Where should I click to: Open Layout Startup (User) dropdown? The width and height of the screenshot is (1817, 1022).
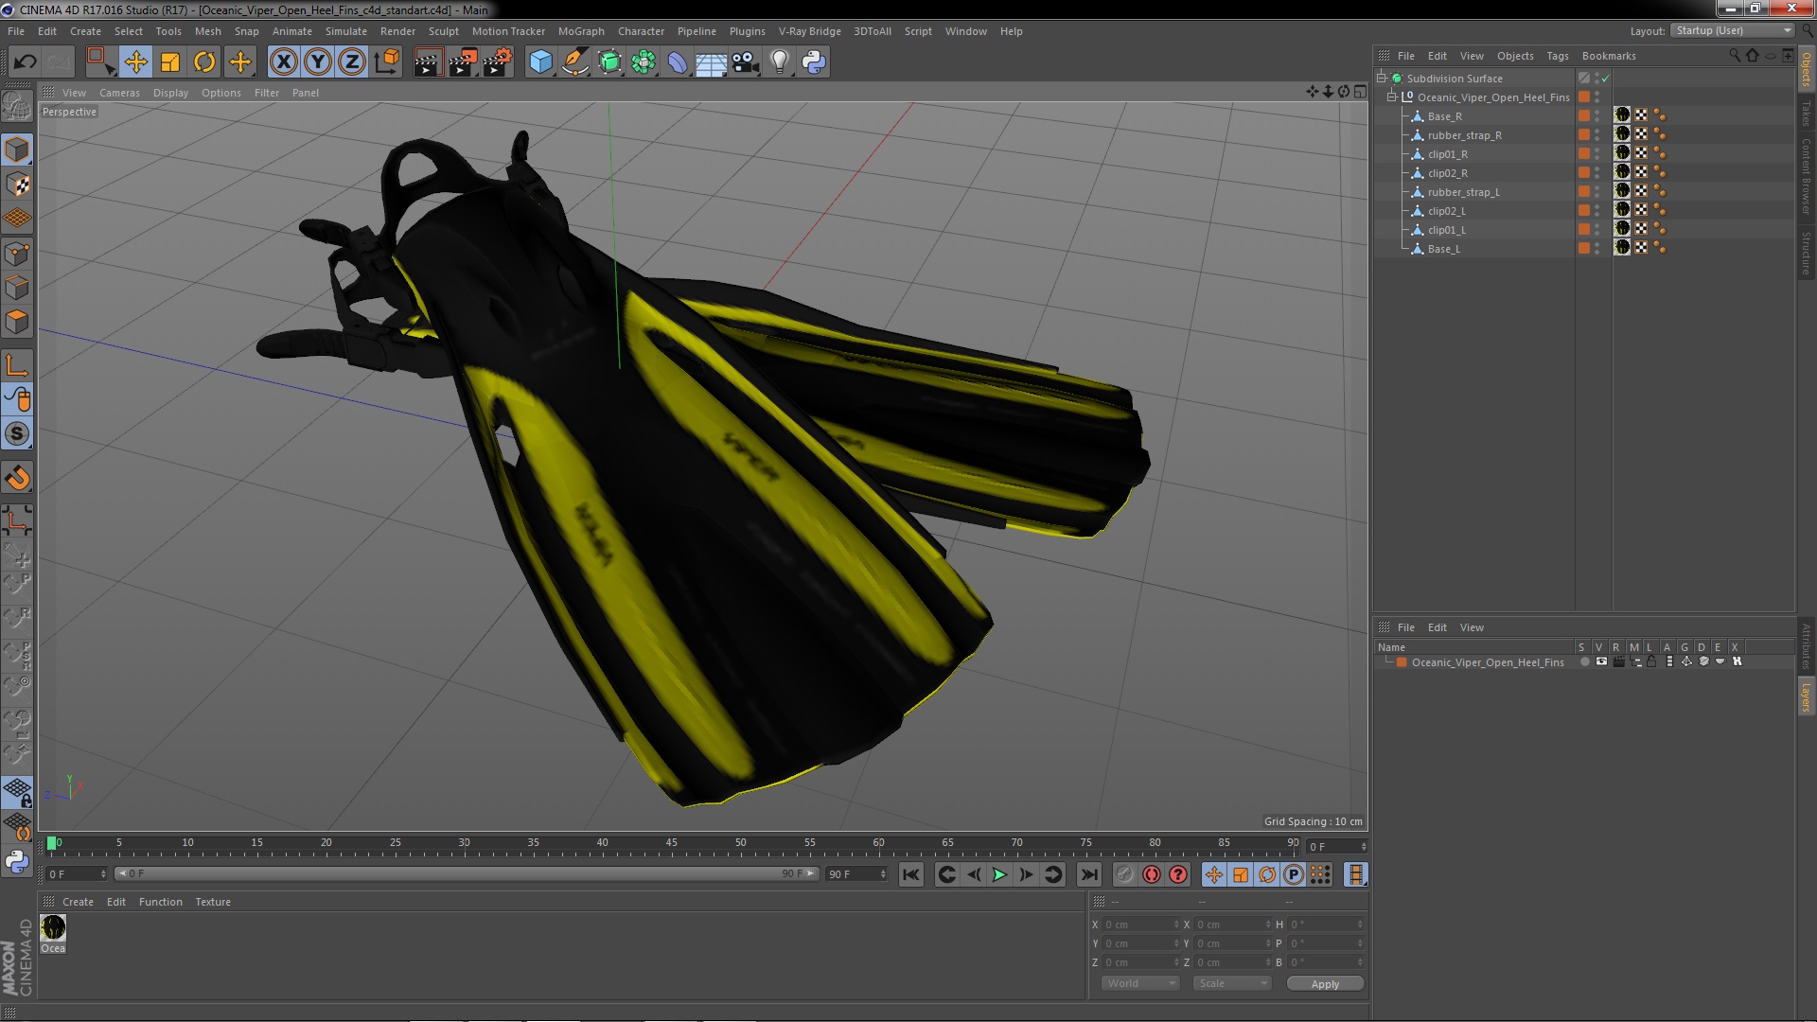tap(1733, 30)
